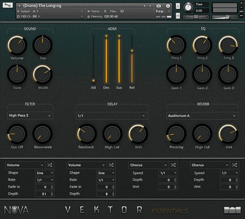Click the delay Wet knob
This screenshot has height=219, width=245.
click(138, 134)
